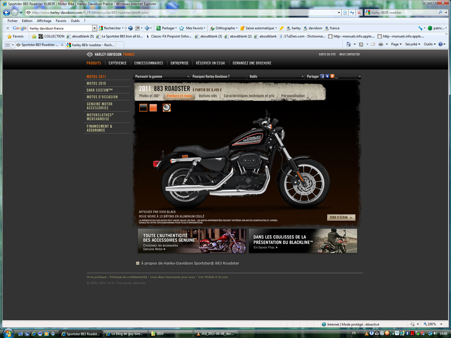
Task: Expand the Fond d'écran button
Action: (x=341, y=217)
